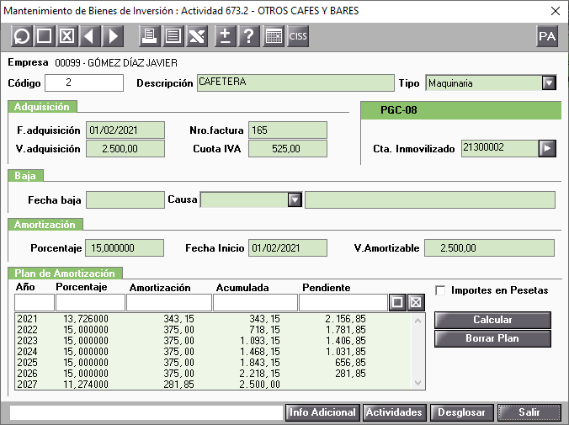Enable Importes en Pesetas checkbox
The height and width of the screenshot is (425, 569).
click(440, 290)
